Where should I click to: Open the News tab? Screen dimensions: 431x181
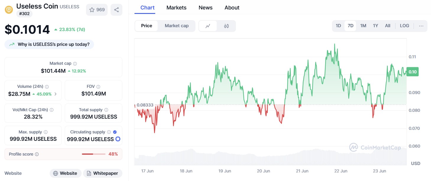tap(205, 8)
